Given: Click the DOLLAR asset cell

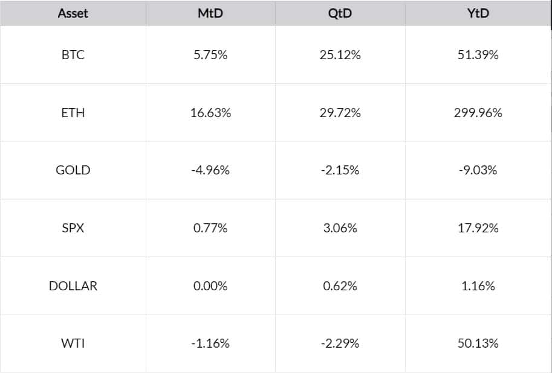Looking at the screenshot, I should point(73,285).
